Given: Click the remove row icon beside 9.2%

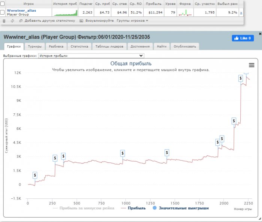Looking at the screenshot, I should [x=241, y=13].
